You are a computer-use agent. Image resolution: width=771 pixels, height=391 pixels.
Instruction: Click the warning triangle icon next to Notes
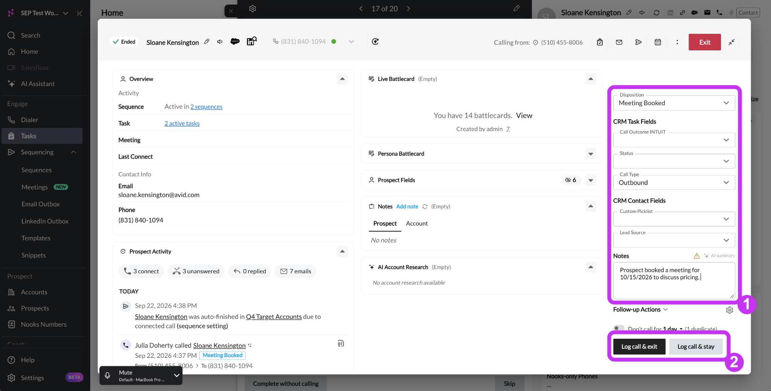coord(696,256)
